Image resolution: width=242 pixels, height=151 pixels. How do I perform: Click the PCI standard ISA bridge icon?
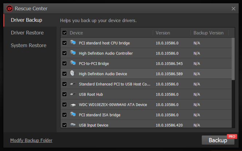(x=73, y=114)
